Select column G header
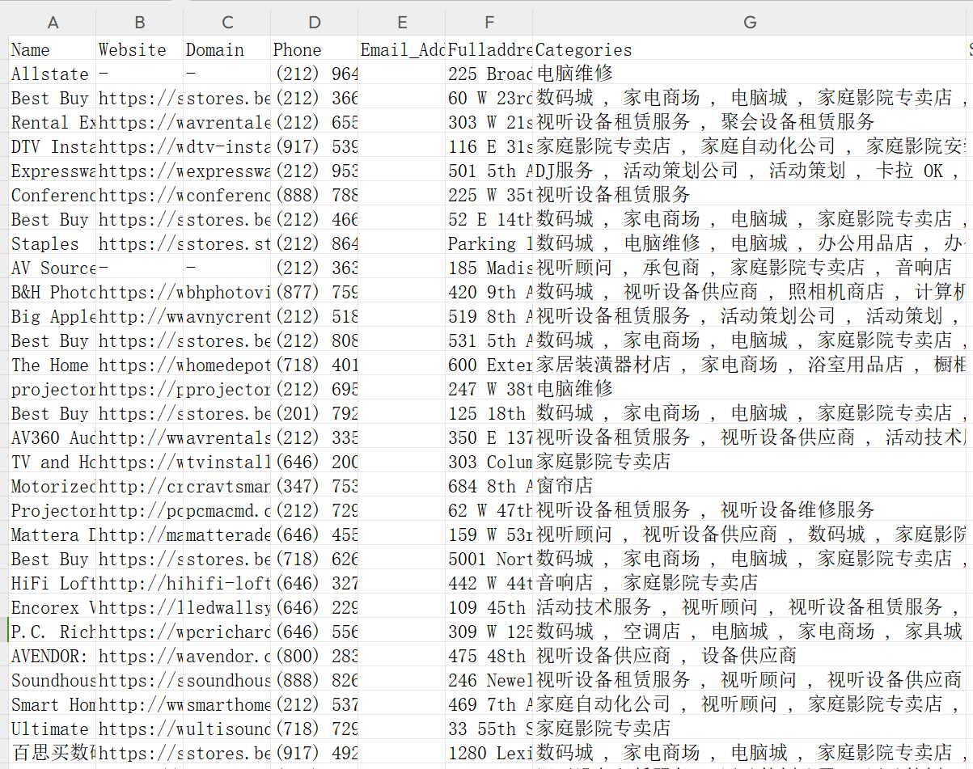Image resolution: width=973 pixels, height=769 pixels. [750, 23]
